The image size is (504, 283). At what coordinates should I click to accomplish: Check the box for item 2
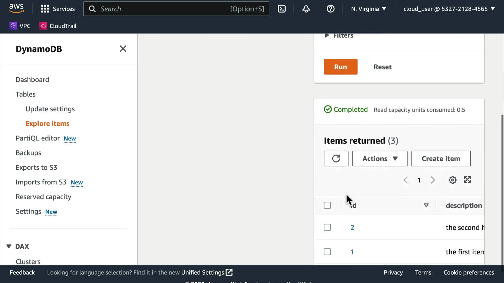click(327, 227)
